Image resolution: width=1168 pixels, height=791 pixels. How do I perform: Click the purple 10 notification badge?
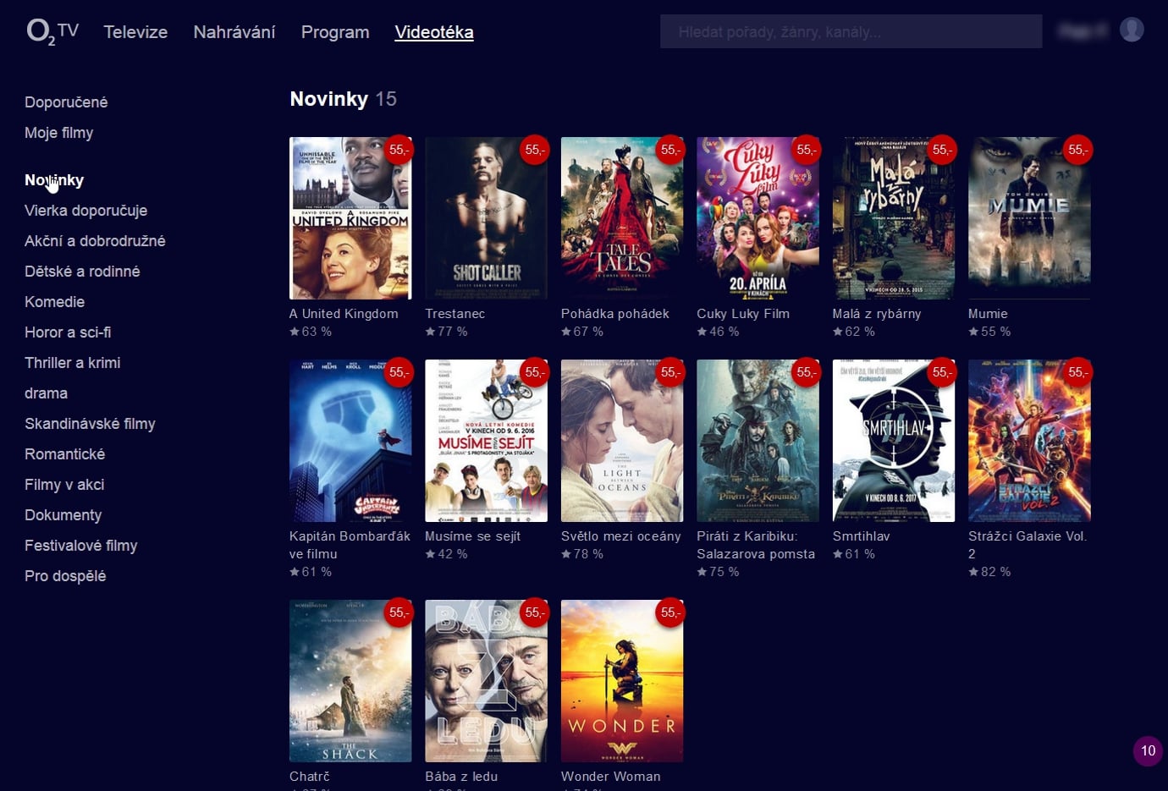pos(1148,750)
